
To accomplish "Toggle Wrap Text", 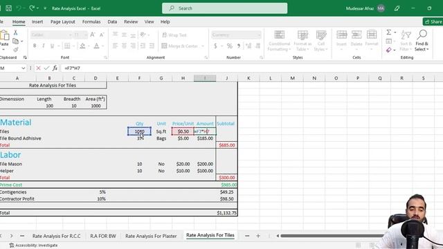I will (x=174, y=35).
